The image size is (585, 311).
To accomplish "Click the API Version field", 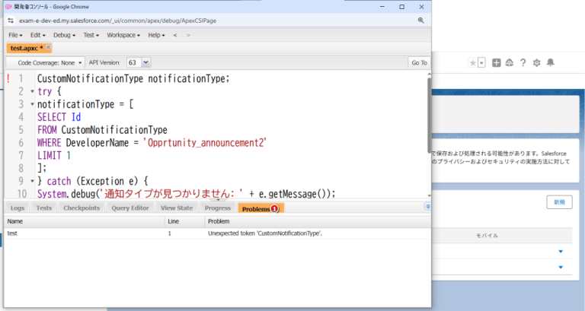I will point(133,62).
